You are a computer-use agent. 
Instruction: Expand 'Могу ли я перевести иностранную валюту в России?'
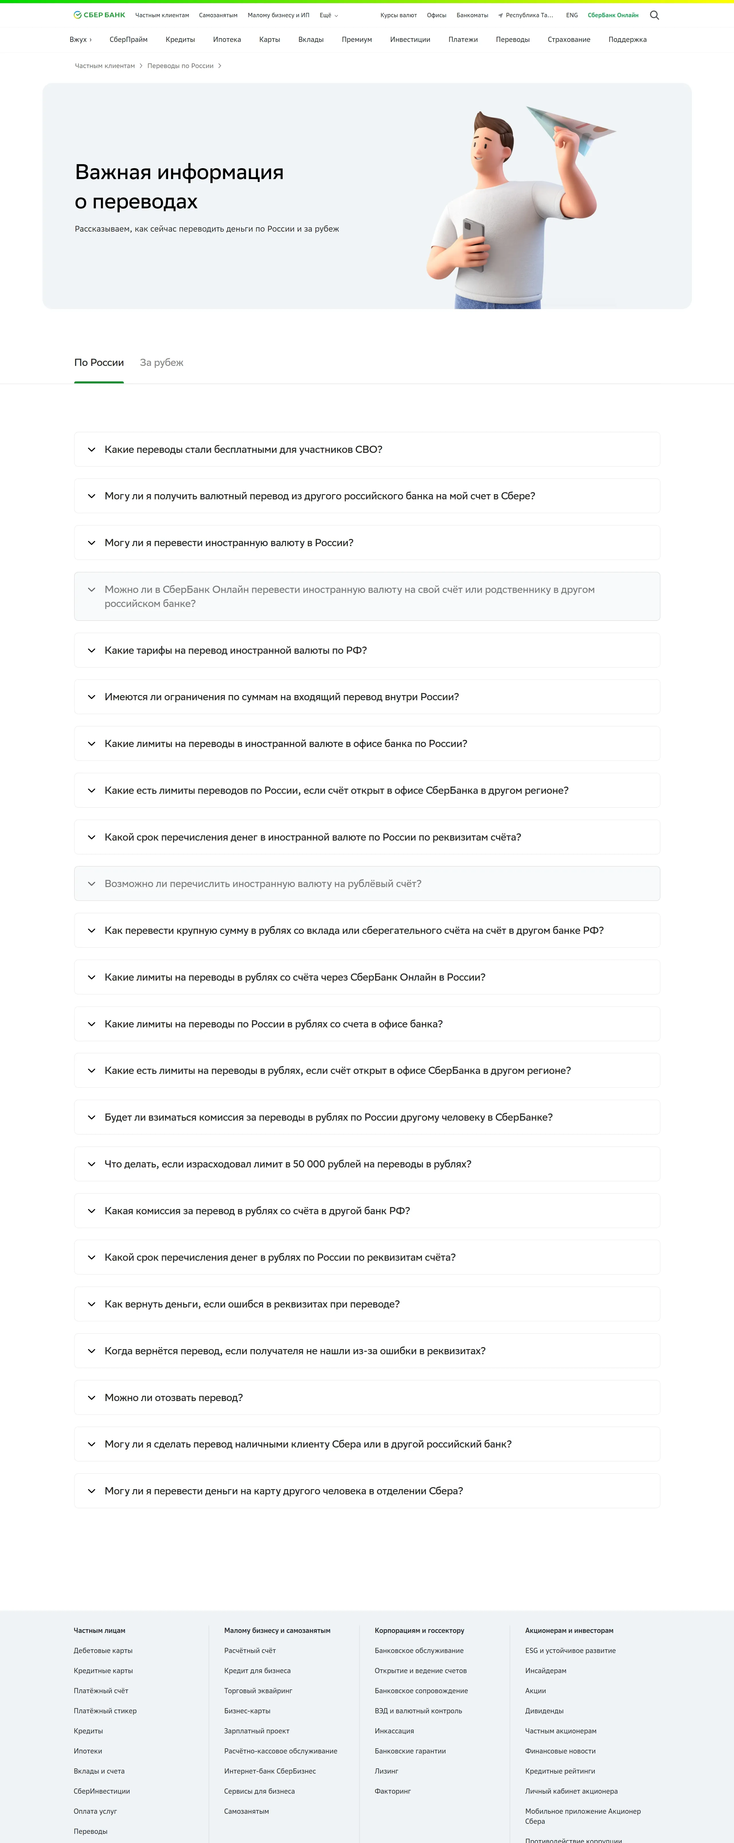point(229,543)
